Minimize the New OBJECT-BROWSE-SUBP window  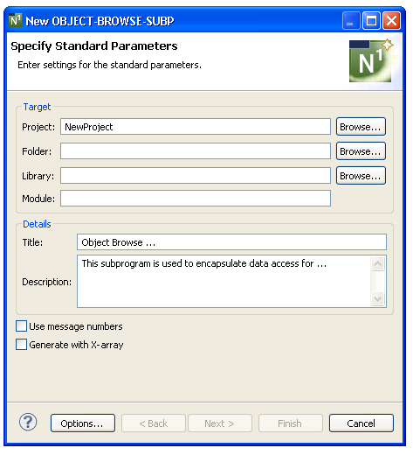click(x=351, y=21)
